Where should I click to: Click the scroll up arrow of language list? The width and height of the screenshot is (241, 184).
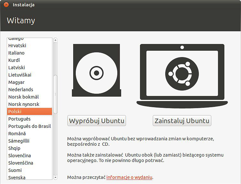pyautogui.click(x=56, y=40)
